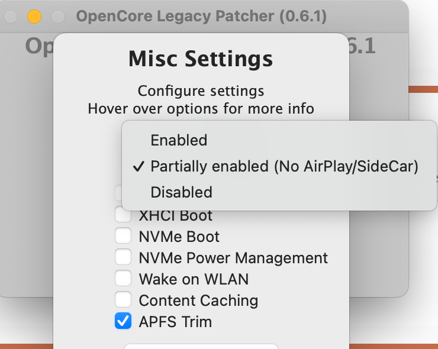Click the gray close button in title bar
This screenshot has height=349, width=438.
coord(11,17)
